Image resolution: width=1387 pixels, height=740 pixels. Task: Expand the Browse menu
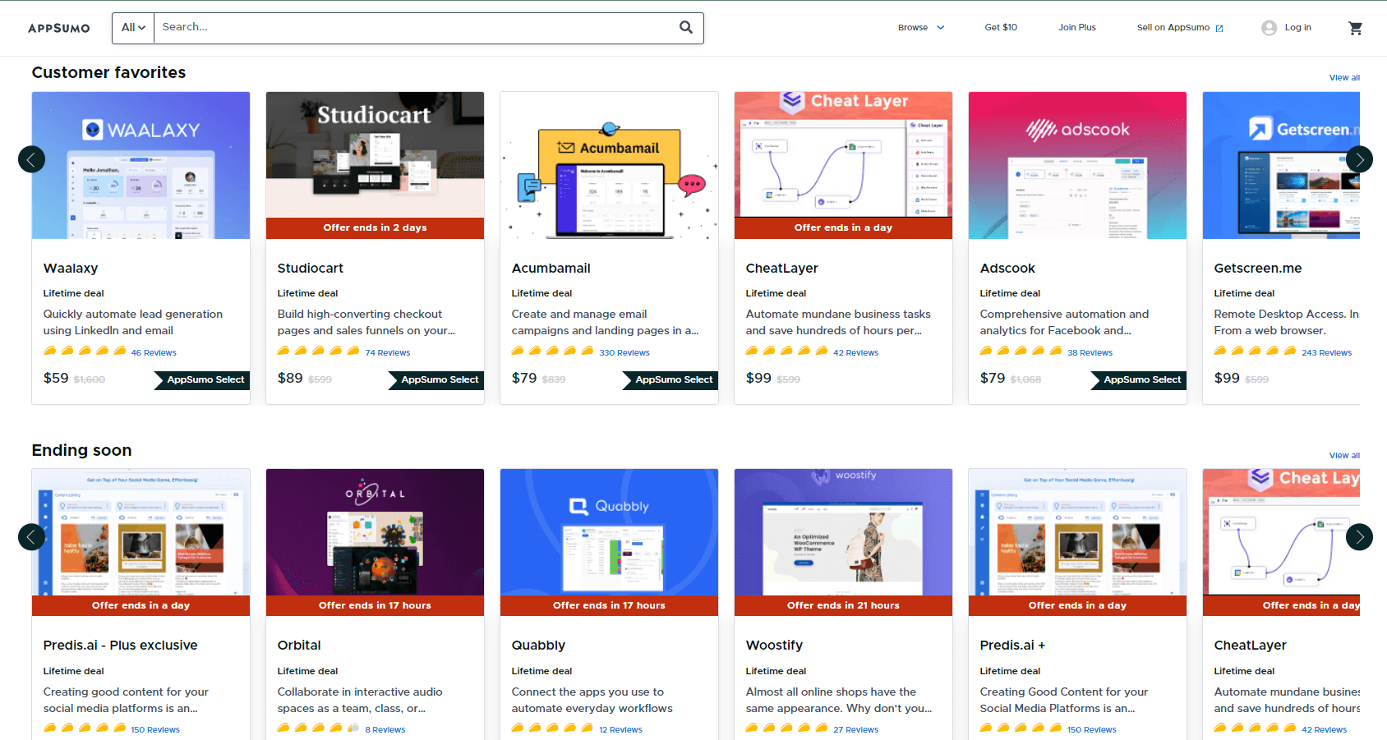(x=921, y=28)
